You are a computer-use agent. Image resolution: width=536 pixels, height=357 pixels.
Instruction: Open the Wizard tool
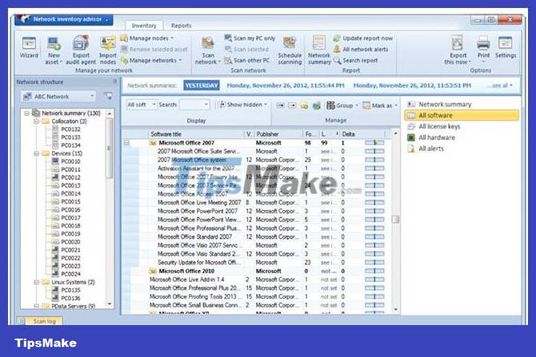29,48
